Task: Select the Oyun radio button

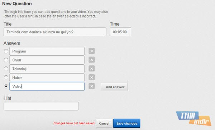Action: tap(6, 60)
